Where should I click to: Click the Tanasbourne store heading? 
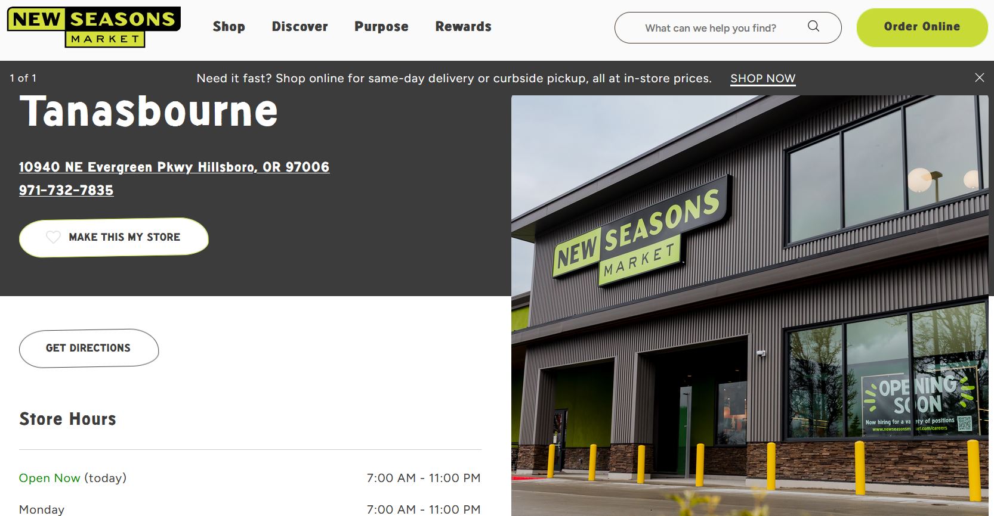(149, 111)
